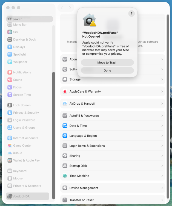
Task: Click the VoodooHDA pane icon
Action: pyautogui.click(x=10, y=196)
